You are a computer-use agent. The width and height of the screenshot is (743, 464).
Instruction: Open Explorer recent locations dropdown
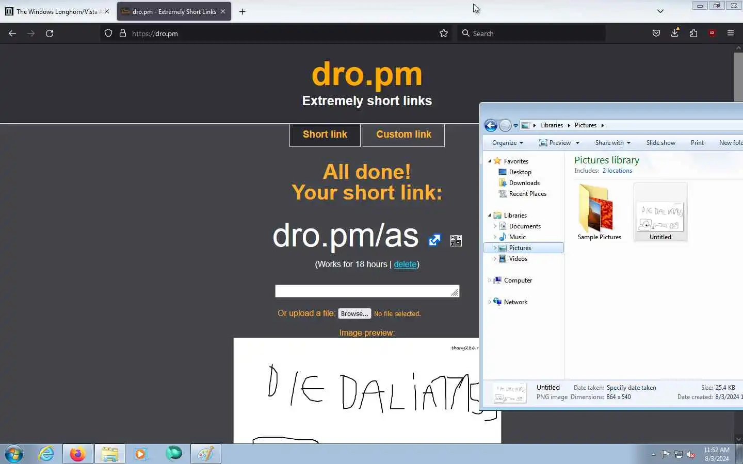tap(515, 126)
